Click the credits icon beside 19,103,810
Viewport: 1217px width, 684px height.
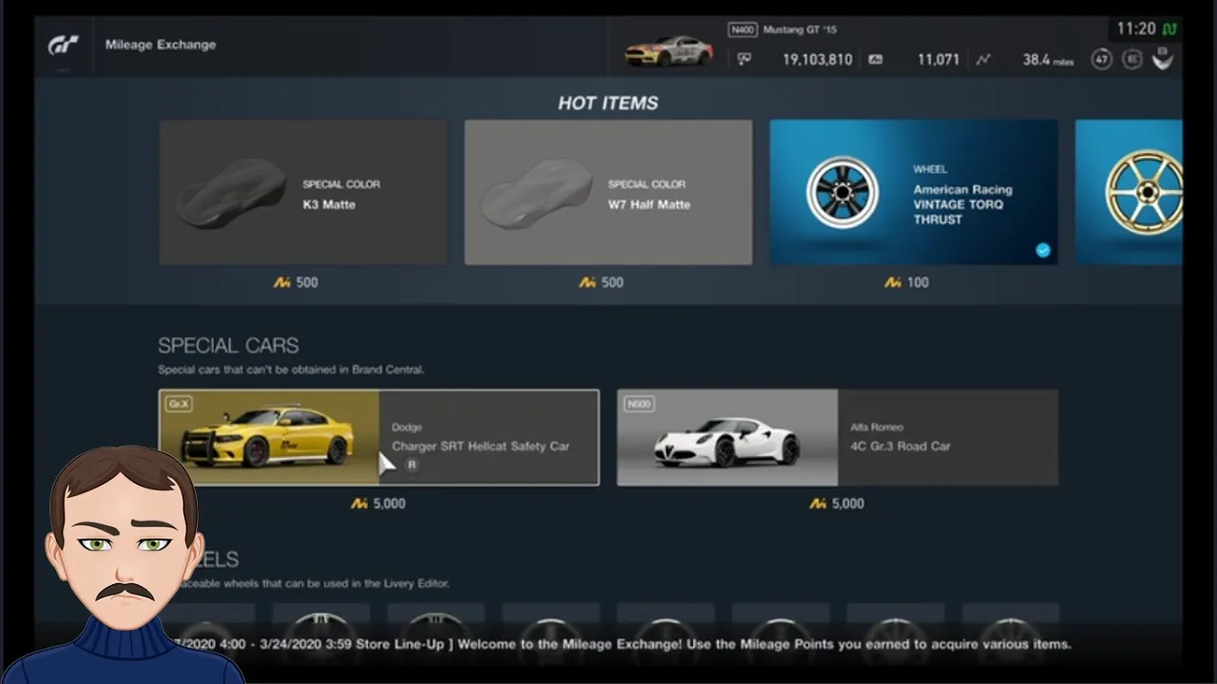pyautogui.click(x=744, y=59)
